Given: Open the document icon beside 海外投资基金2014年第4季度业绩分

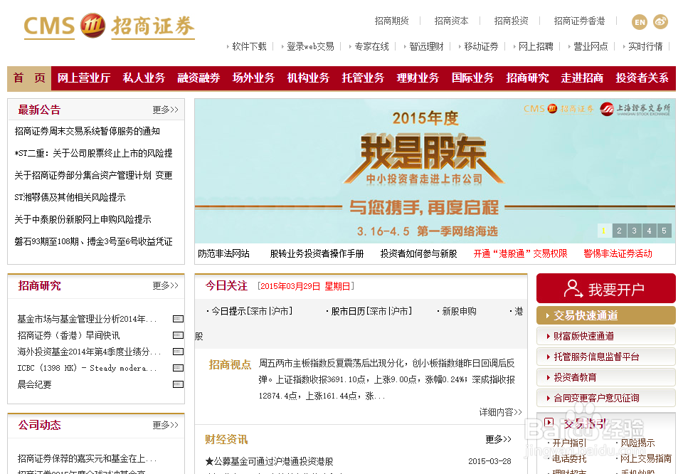Looking at the screenshot, I should [178, 352].
